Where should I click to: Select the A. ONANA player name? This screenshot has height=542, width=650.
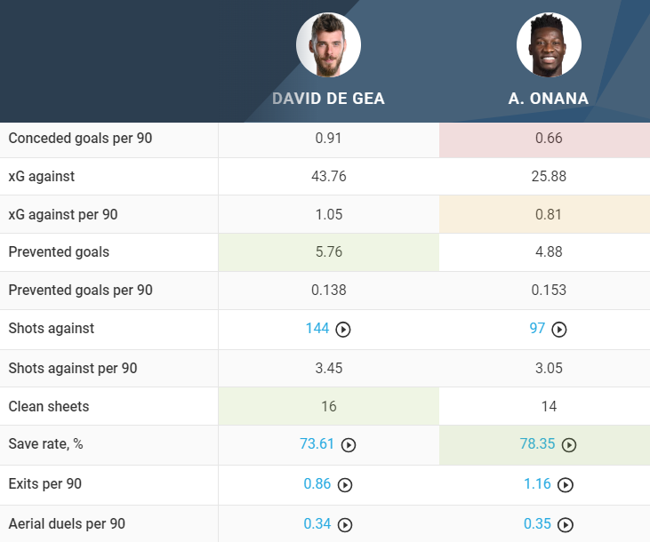(x=549, y=99)
